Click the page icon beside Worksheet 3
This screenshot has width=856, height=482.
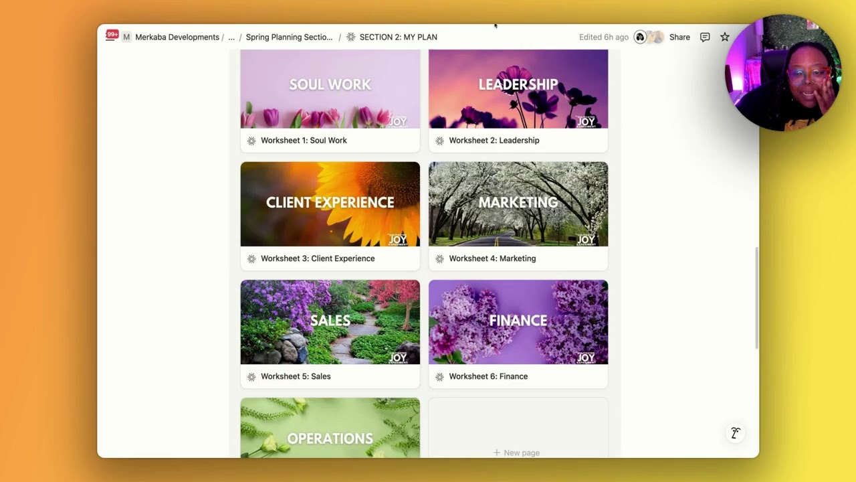(251, 258)
